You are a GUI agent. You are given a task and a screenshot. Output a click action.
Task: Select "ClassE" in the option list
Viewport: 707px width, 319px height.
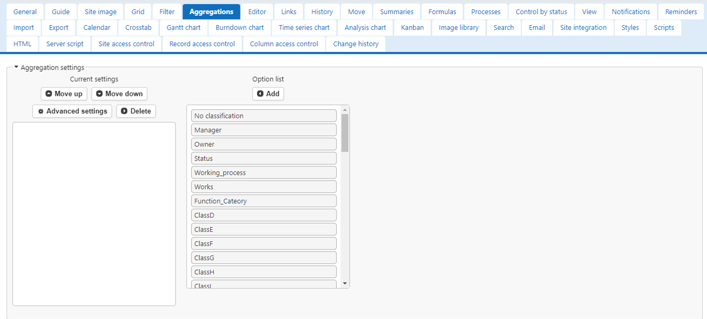[x=264, y=230]
